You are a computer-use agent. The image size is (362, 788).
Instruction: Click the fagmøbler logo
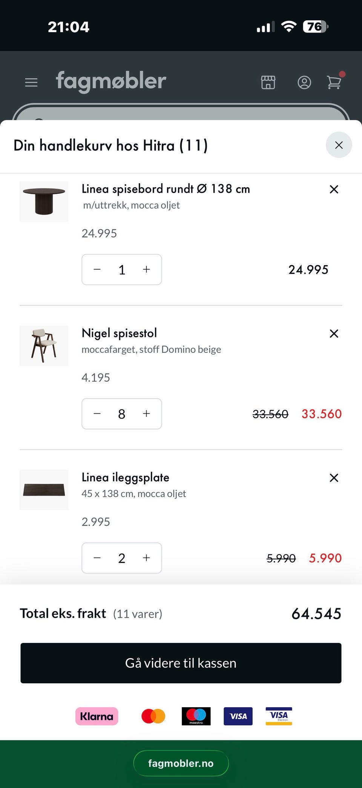point(111,81)
